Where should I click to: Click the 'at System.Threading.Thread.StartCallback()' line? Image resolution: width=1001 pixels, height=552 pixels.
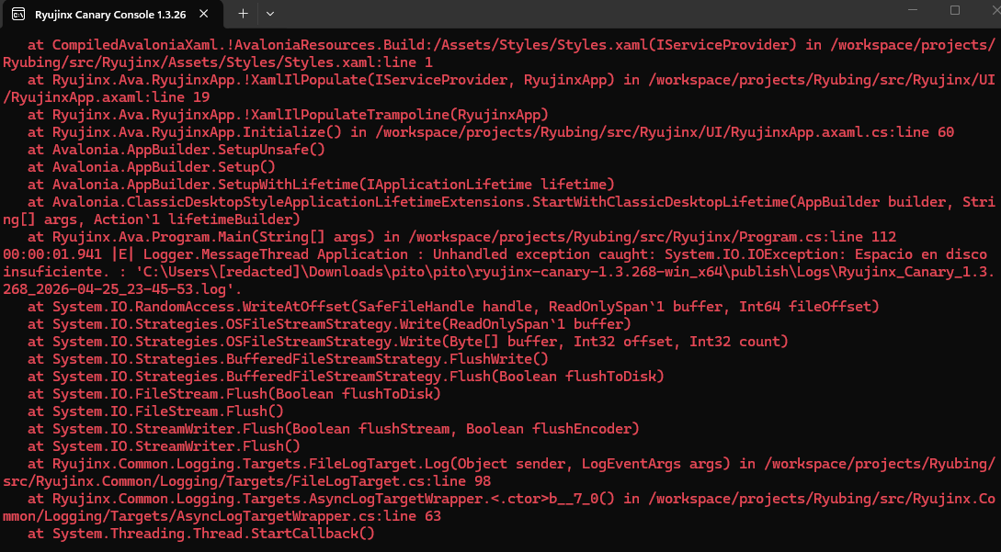(201, 533)
